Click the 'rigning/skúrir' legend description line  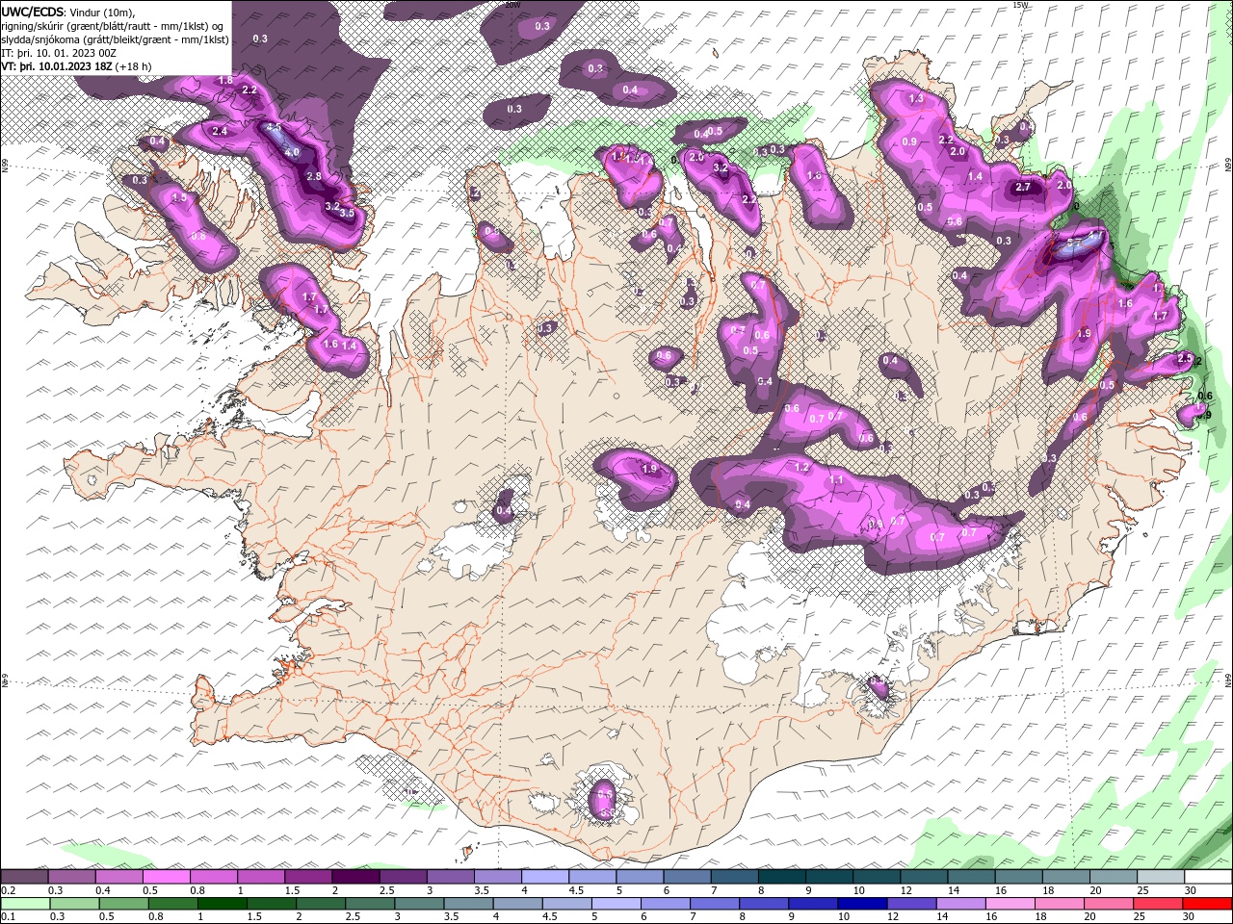click(x=114, y=25)
